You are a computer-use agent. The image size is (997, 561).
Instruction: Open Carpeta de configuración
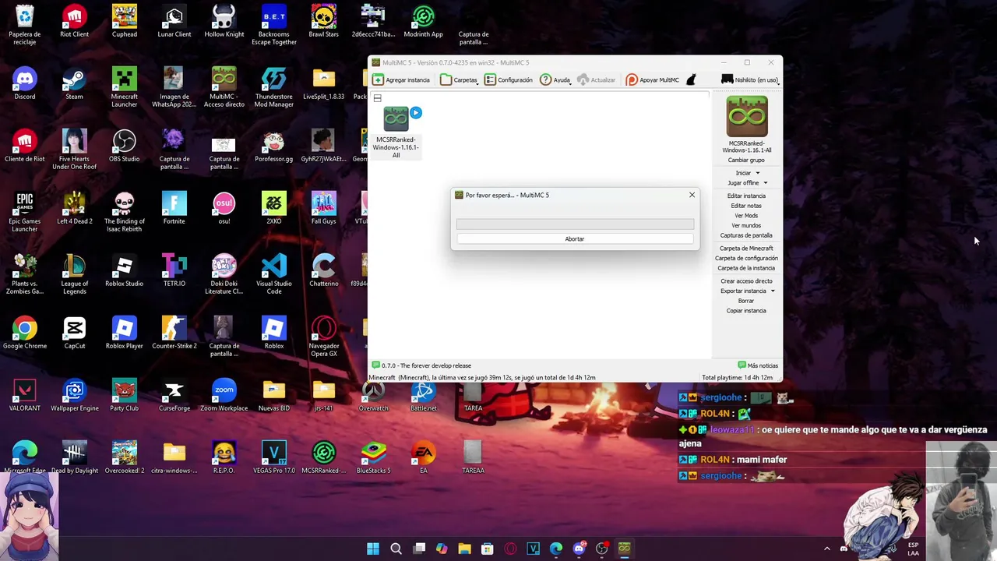(x=746, y=258)
